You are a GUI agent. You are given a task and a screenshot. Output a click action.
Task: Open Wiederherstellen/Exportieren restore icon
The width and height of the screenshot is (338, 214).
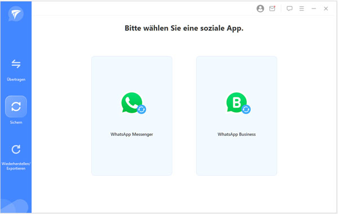pyautogui.click(x=16, y=149)
